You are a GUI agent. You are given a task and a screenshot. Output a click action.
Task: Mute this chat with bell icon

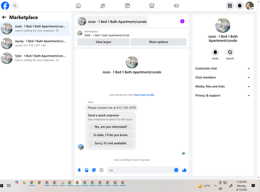pos(215,52)
